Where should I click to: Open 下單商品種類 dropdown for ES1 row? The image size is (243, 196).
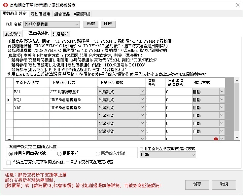(121, 92)
